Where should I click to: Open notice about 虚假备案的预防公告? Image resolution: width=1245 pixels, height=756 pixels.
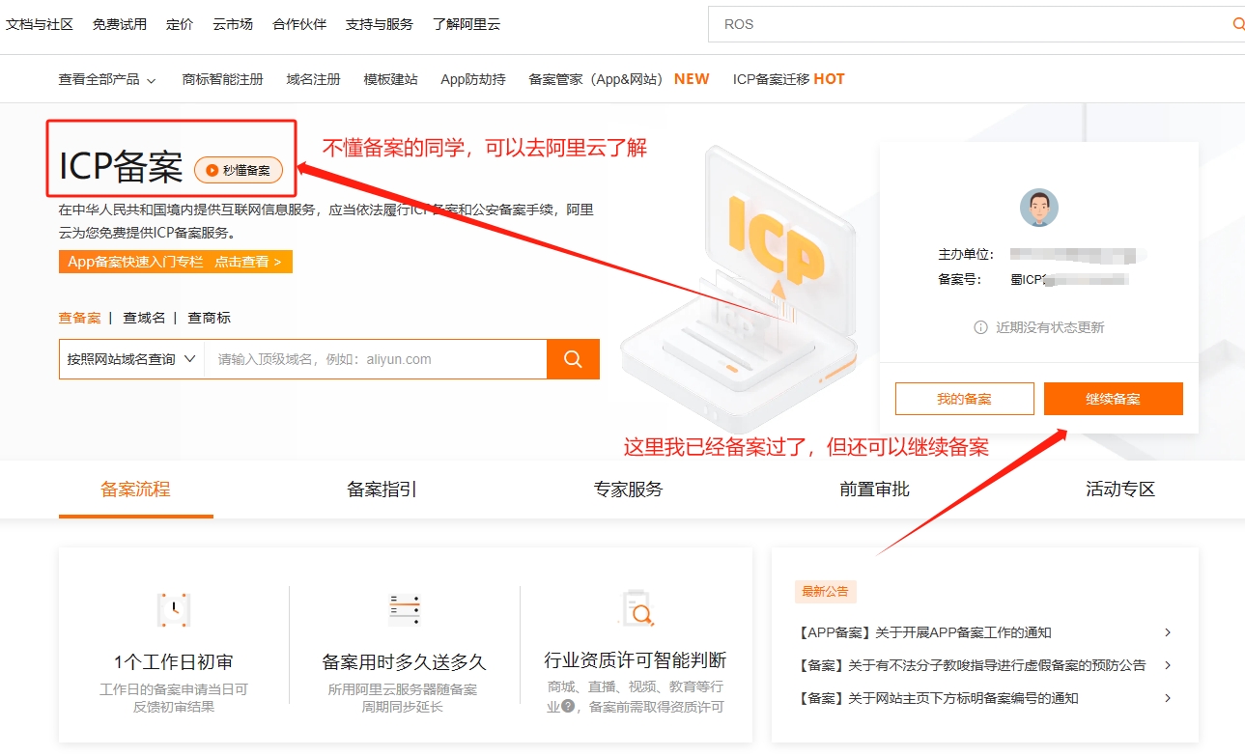coord(973,665)
